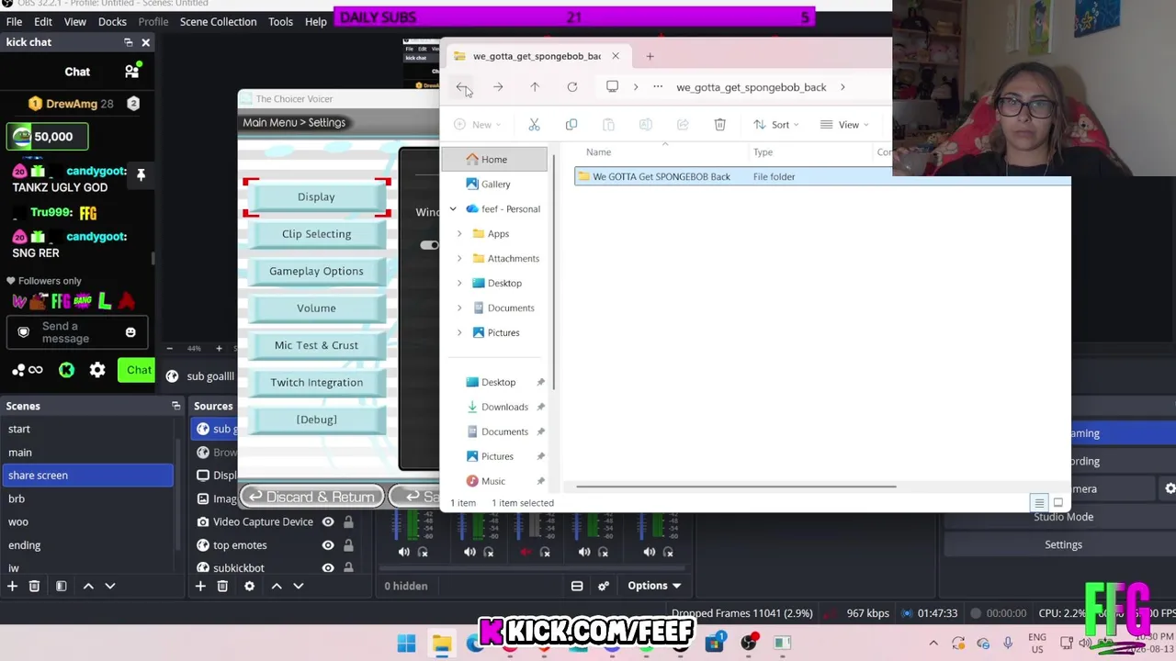Open the audio mixer advanced properties gear
The image size is (1176, 661).
[x=604, y=586]
